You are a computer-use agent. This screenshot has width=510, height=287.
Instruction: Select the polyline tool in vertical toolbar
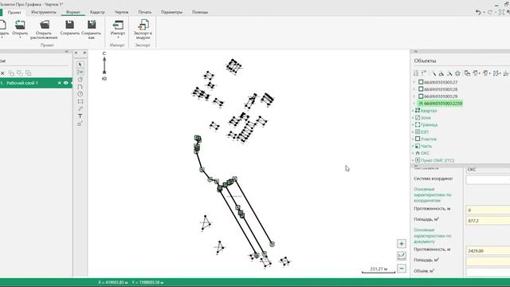point(80,87)
